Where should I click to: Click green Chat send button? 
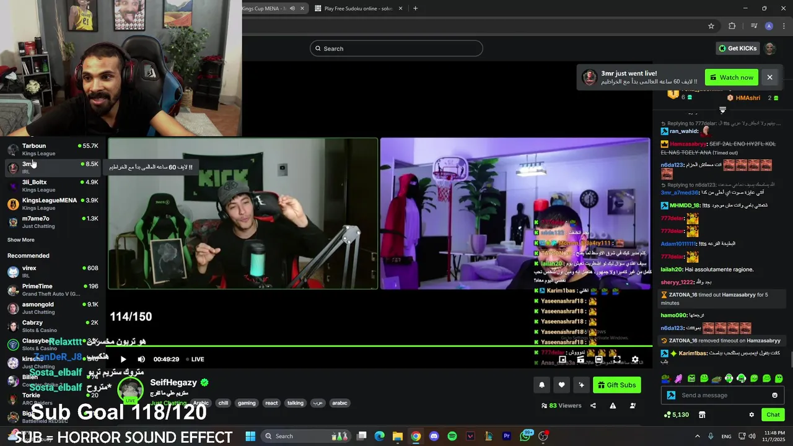pyautogui.click(x=773, y=415)
